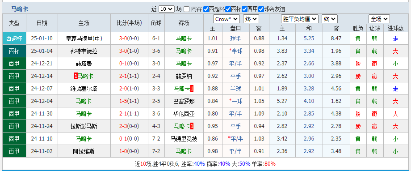Open the 全场 period dropdown
Viewport: 411px width, 171px height.
pos(379,19)
